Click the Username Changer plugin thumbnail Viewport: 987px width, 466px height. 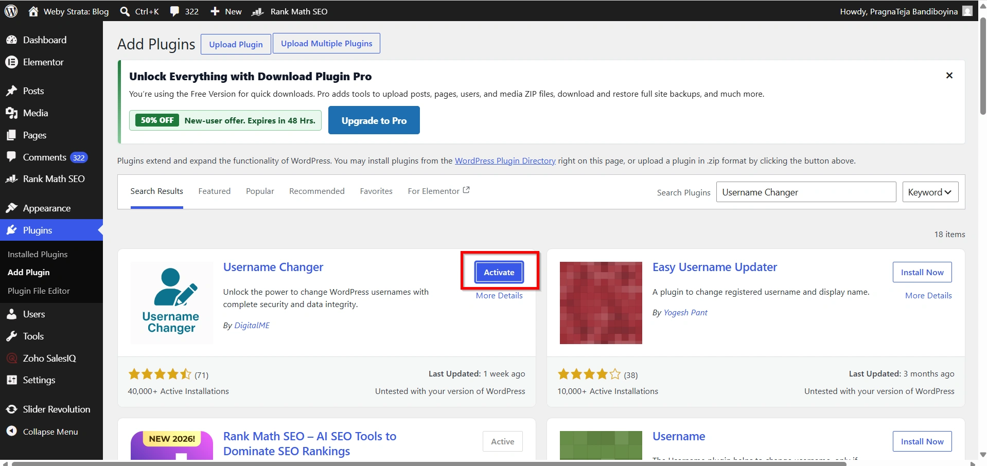tap(171, 303)
